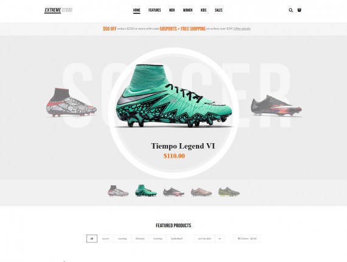Choose the green boot thumbnail below slider

point(146,191)
